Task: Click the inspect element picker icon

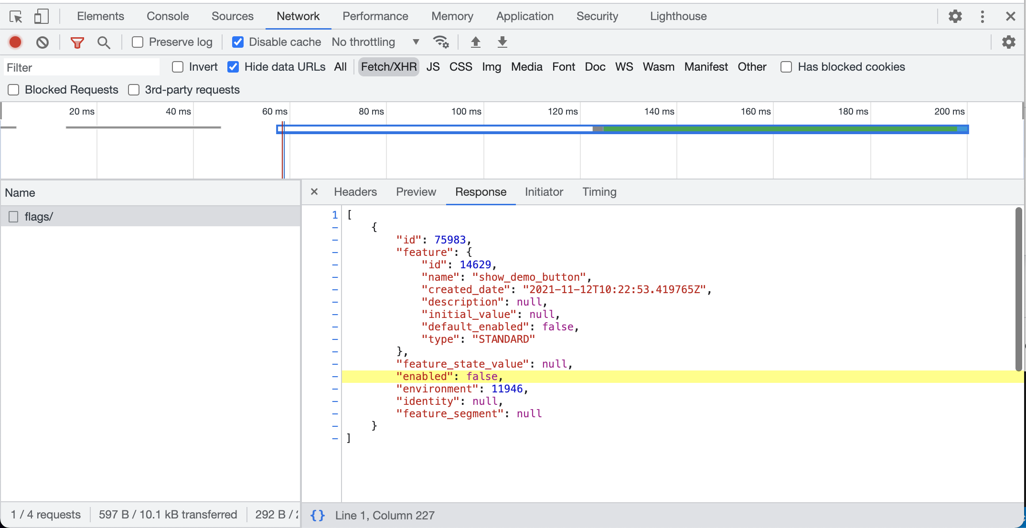Action: pos(16,17)
